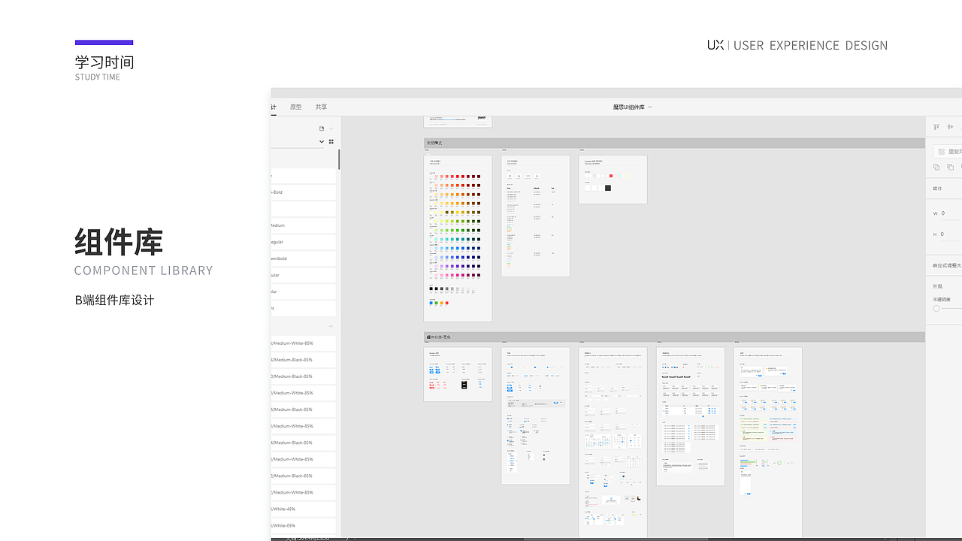Click the W width input field
962x541 pixels.
click(x=951, y=213)
